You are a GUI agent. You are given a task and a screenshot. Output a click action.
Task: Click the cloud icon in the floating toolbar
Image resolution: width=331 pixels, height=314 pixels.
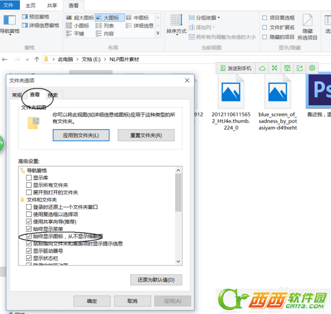pos(262,68)
